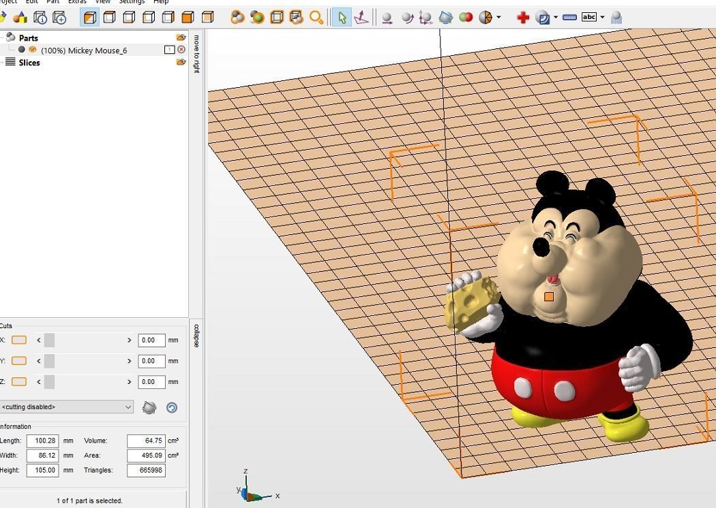Click Mickey Mouse_6 grey color dot
This screenshot has width=716, height=508.
[x=21, y=49]
